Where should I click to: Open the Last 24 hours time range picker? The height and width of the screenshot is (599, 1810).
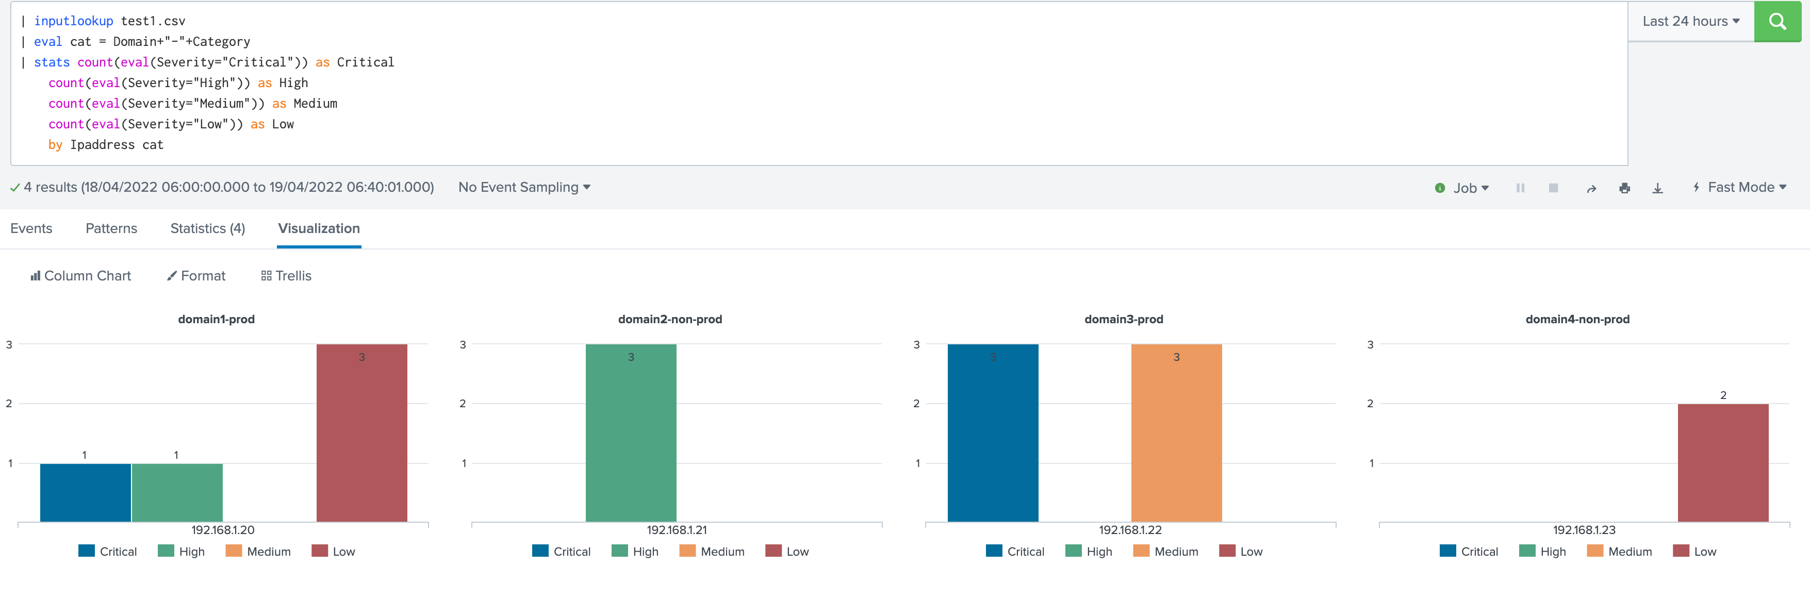click(1690, 21)
